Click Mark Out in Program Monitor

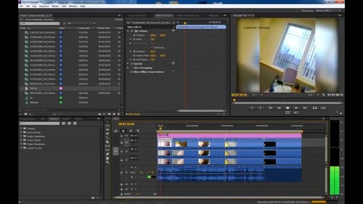point(260,108)
